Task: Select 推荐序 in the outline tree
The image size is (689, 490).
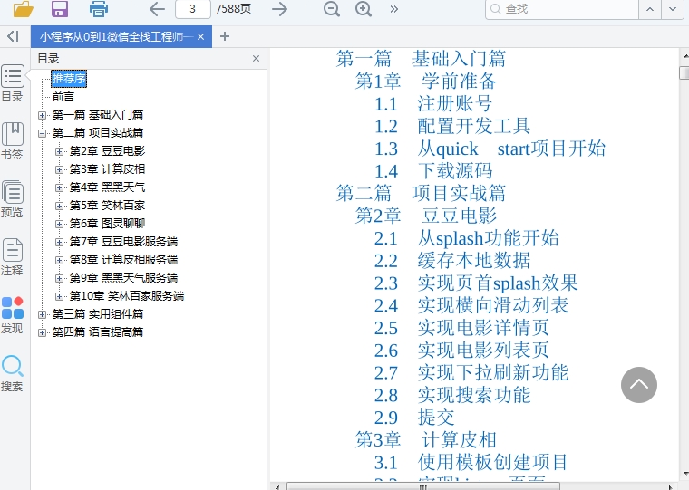Action: [x=69, y=79]
